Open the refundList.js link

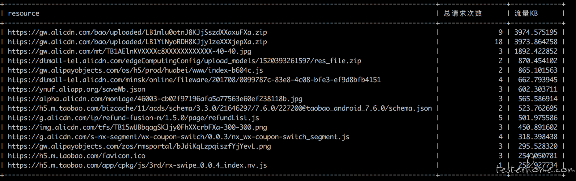point(133,118)
